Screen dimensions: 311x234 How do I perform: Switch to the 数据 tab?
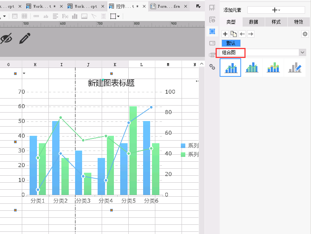[x=253, y=22]
